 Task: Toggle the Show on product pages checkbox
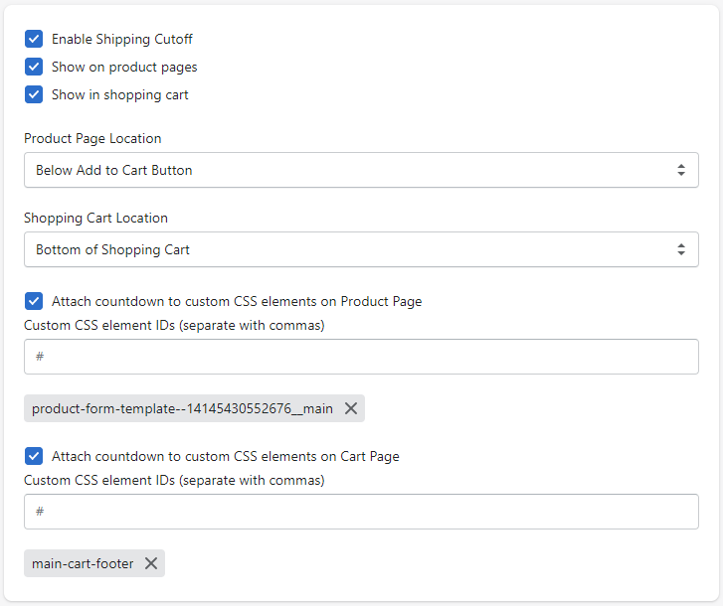coord(34,67)
